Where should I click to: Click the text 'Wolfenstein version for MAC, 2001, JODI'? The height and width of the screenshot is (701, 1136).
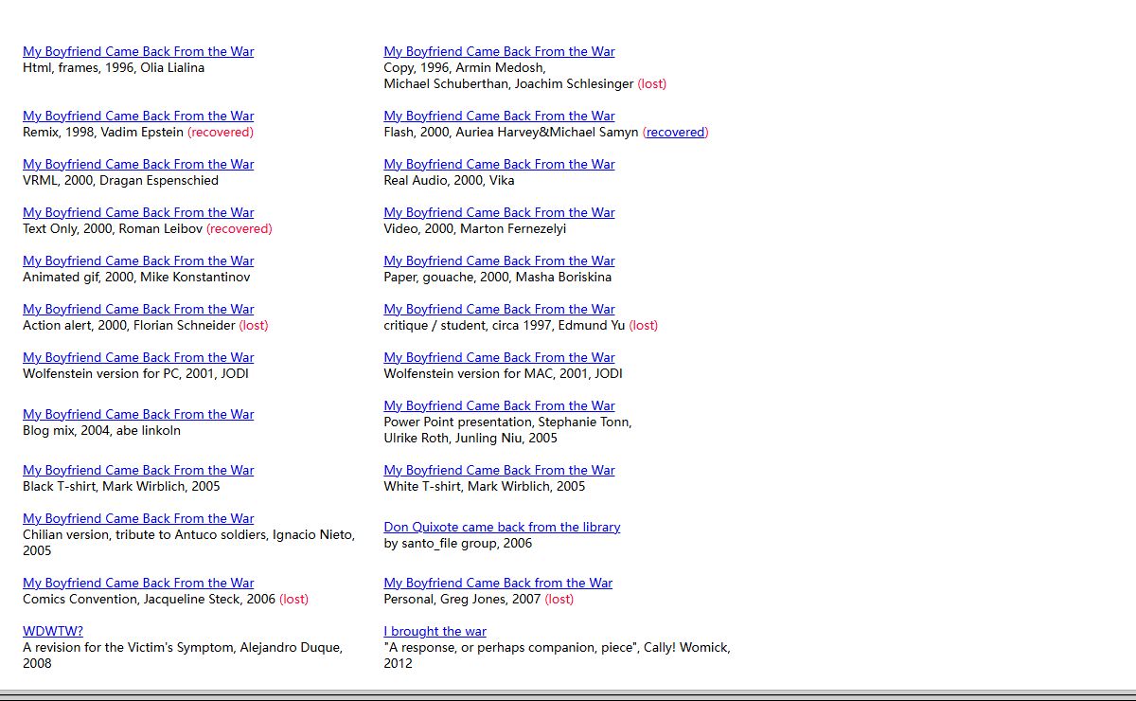[503, 373]
